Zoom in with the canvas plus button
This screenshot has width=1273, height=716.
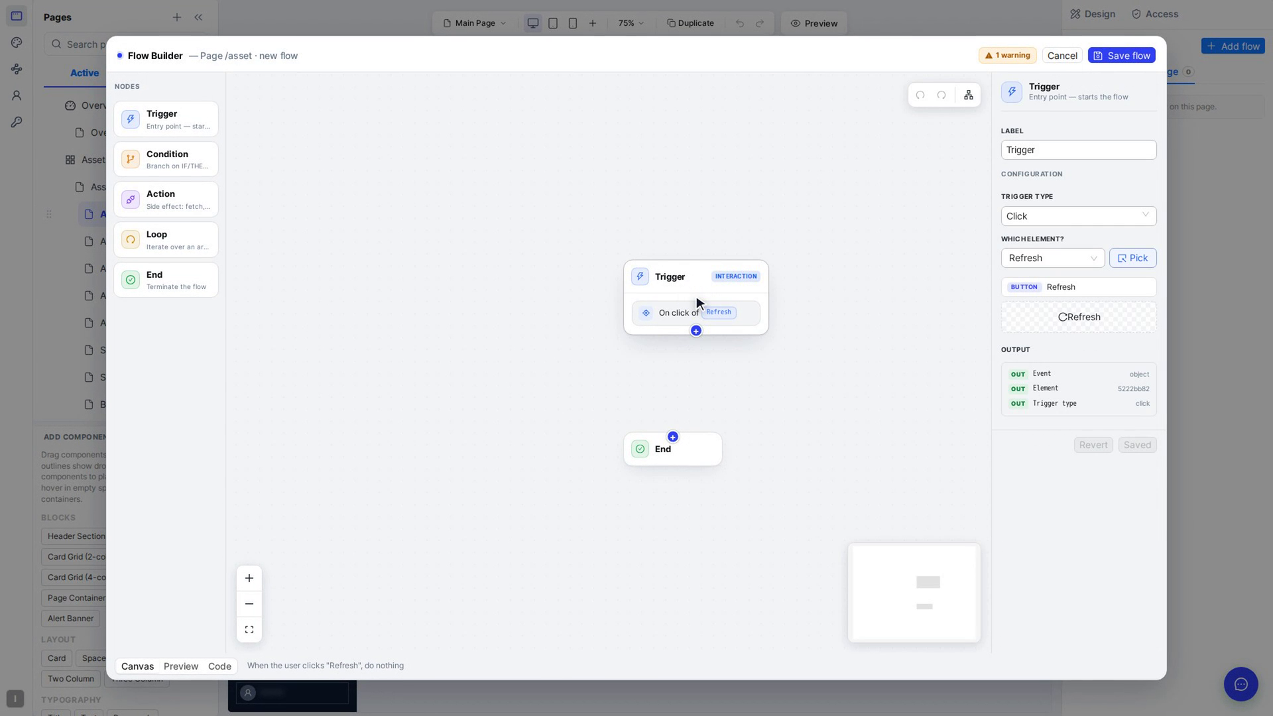(249, 578)
